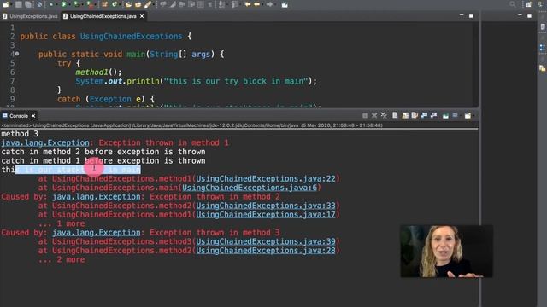Click the Open Perspective icon
547x307 pixels.
click(529, 4)
